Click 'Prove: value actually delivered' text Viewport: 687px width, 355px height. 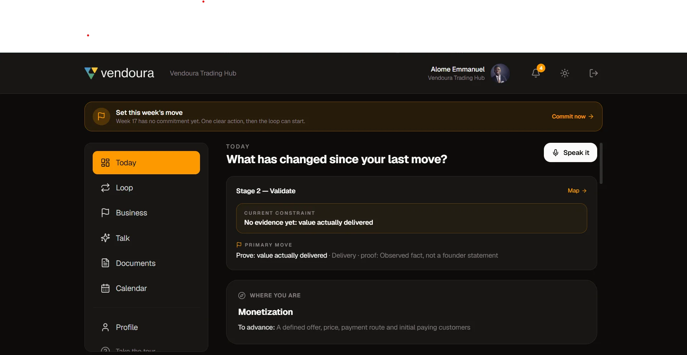pos(282,256)
